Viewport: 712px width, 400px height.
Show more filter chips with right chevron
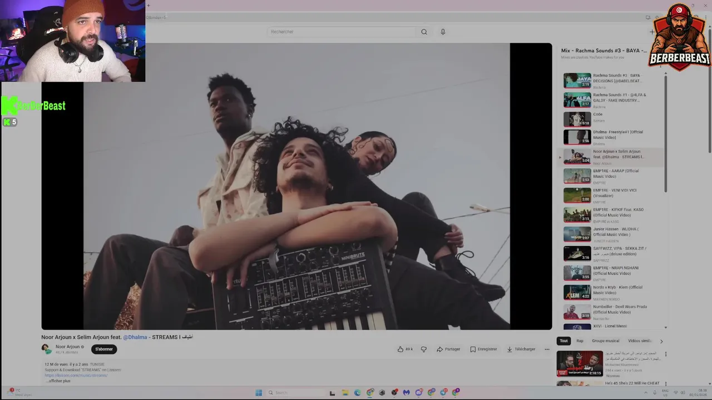click(661, 341)
